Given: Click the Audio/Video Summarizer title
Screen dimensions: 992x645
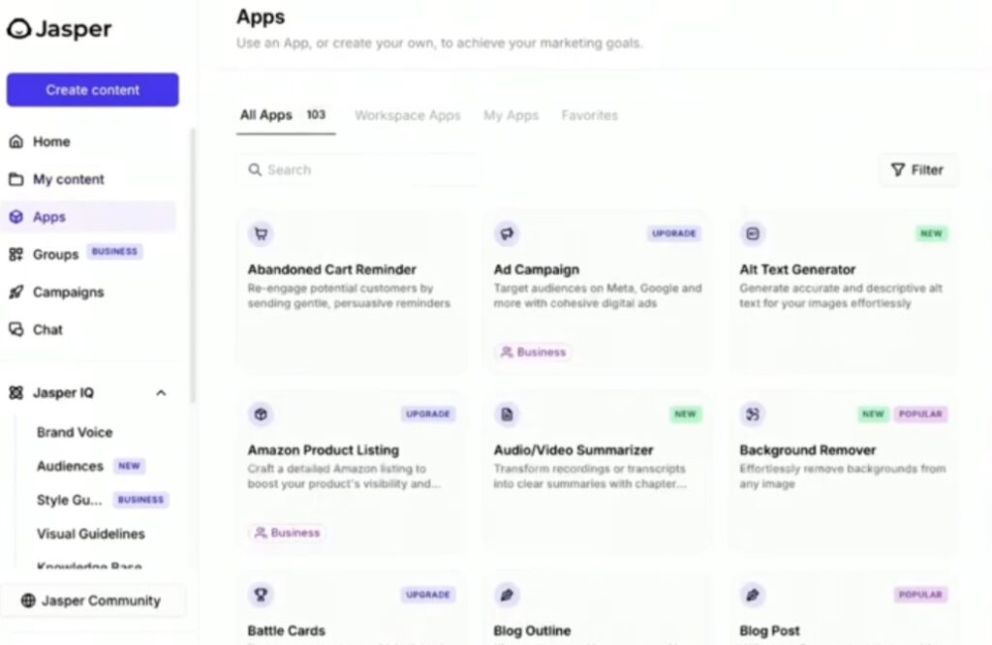Looking at the screenshot, I should point(573,450).
